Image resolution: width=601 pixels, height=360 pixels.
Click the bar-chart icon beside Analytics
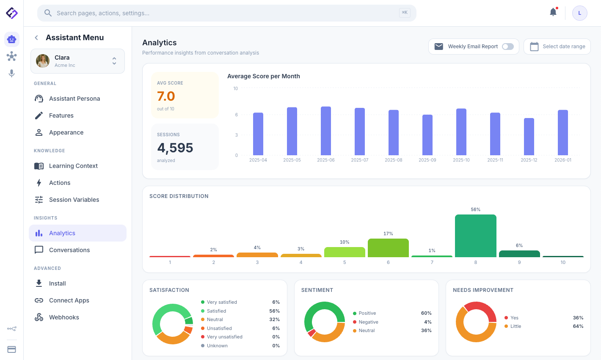39,233
